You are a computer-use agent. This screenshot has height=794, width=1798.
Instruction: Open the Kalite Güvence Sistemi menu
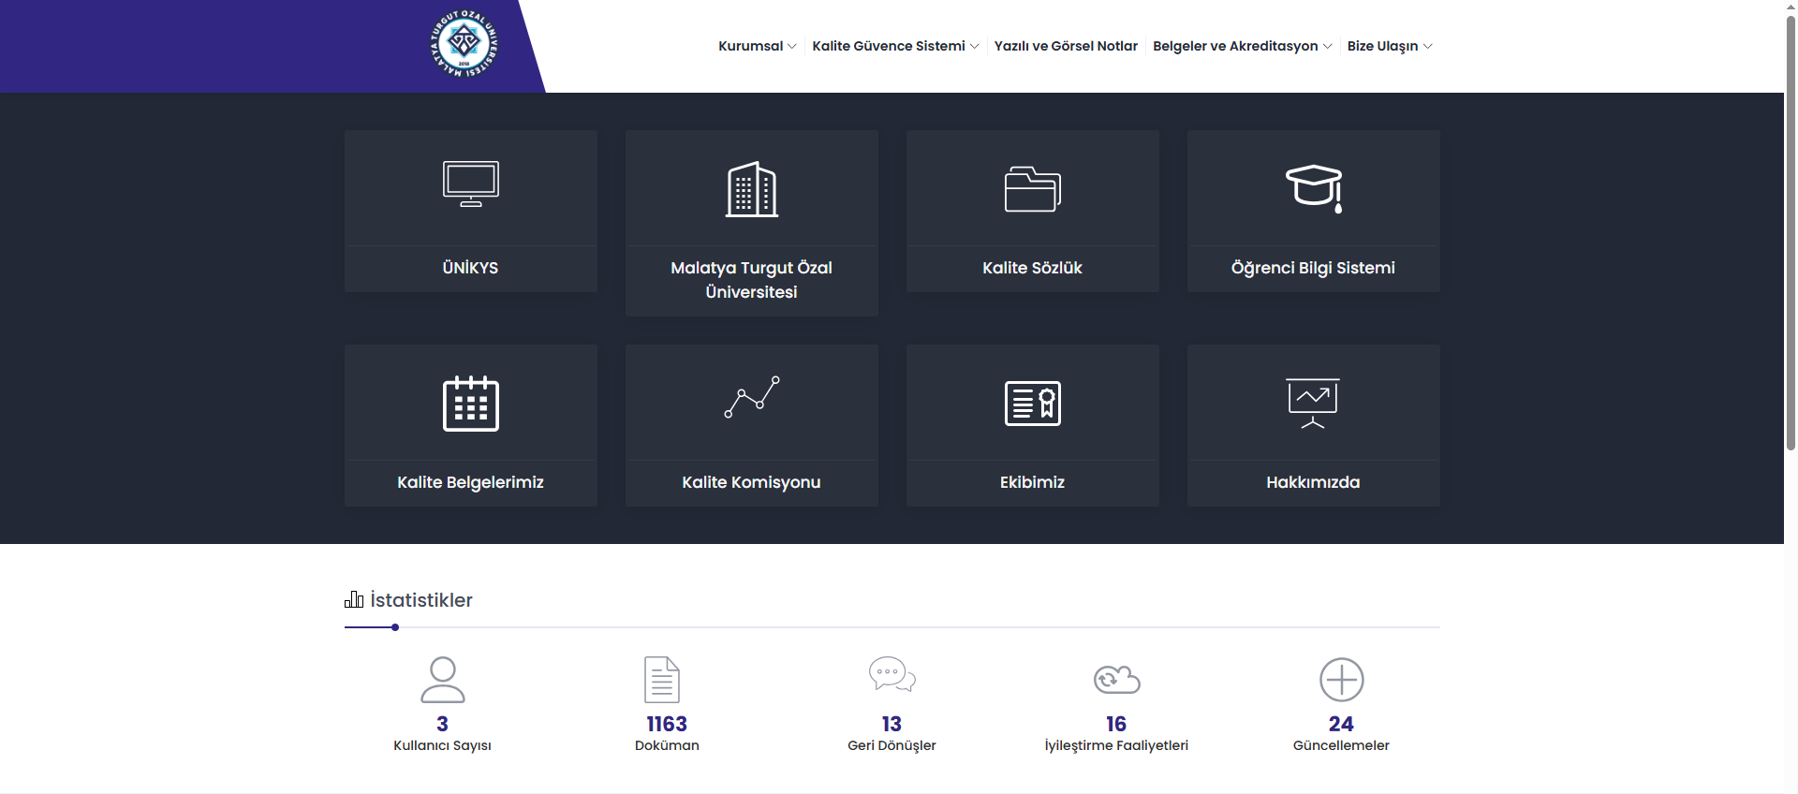889,46
